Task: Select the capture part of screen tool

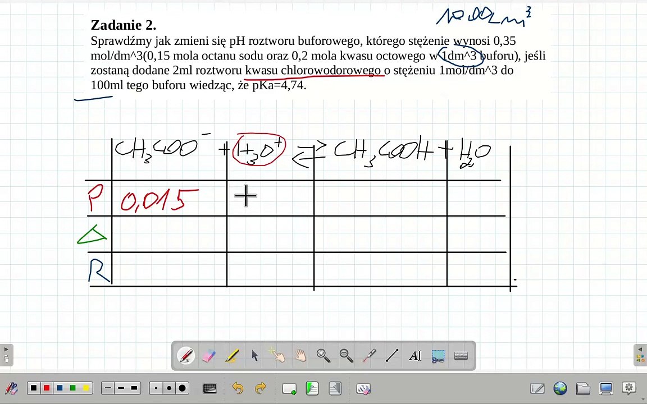Action: pos(438,356)
